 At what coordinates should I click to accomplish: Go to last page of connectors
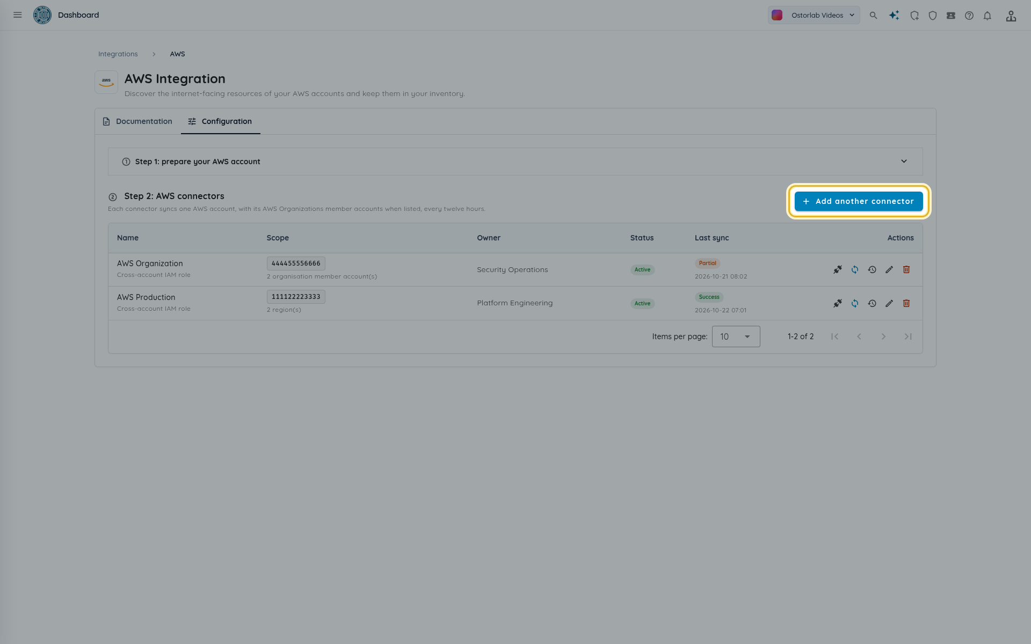908,336
